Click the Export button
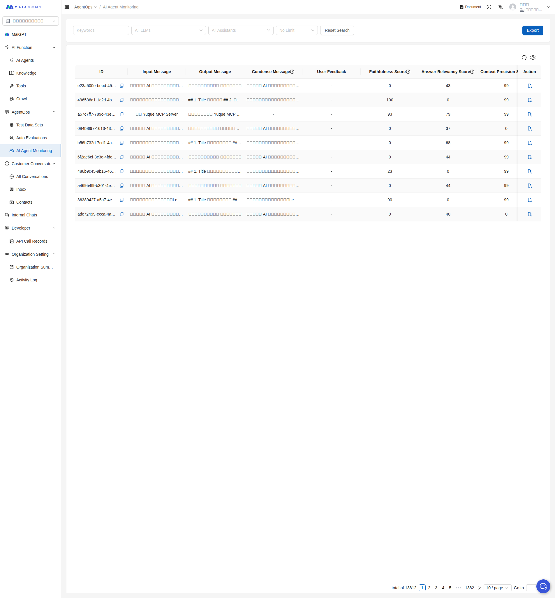 (x=533, y=30)
